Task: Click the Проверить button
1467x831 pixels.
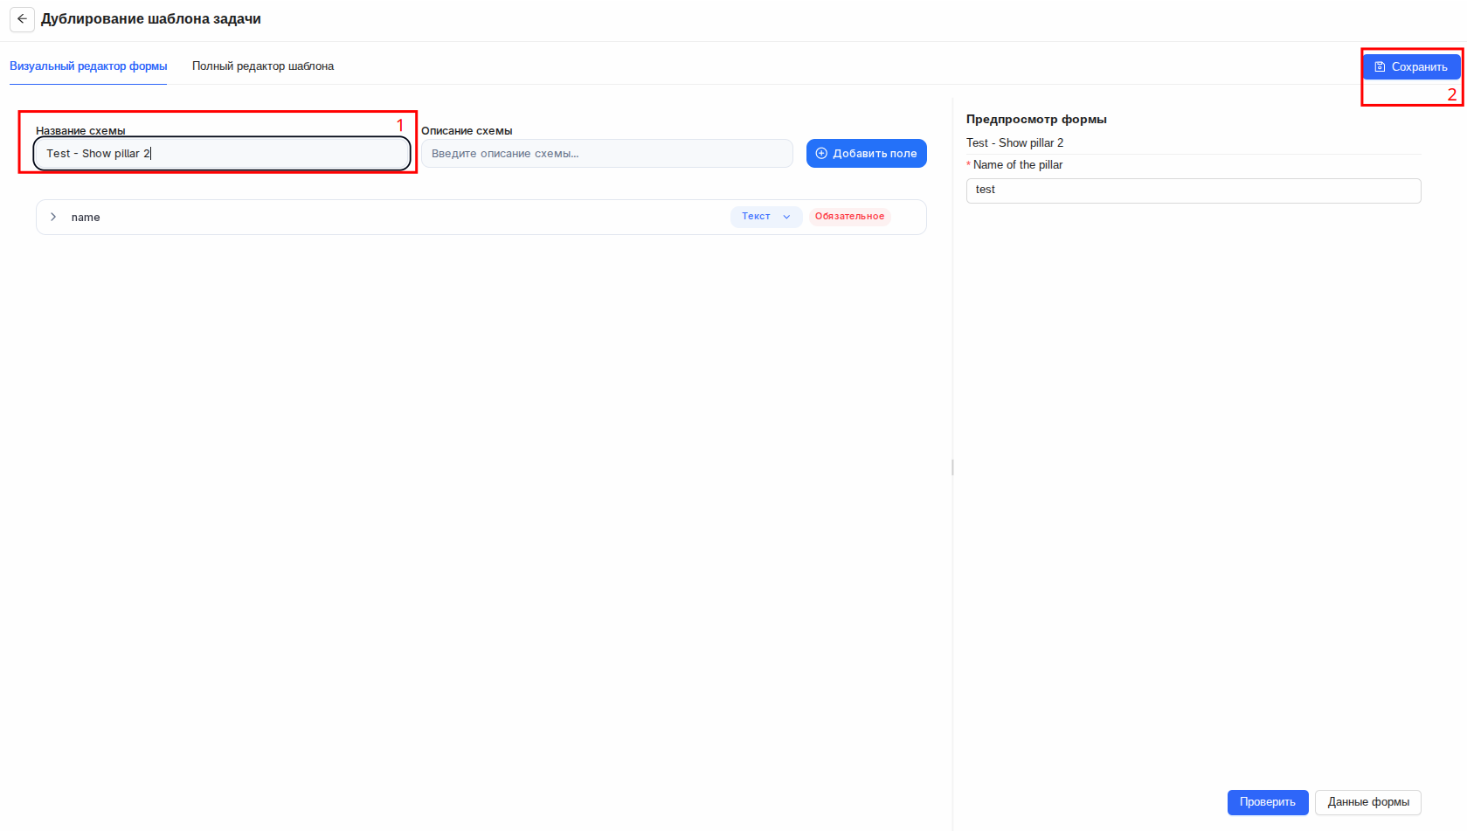Action: pyautogui.click(x=1268, y=802)
